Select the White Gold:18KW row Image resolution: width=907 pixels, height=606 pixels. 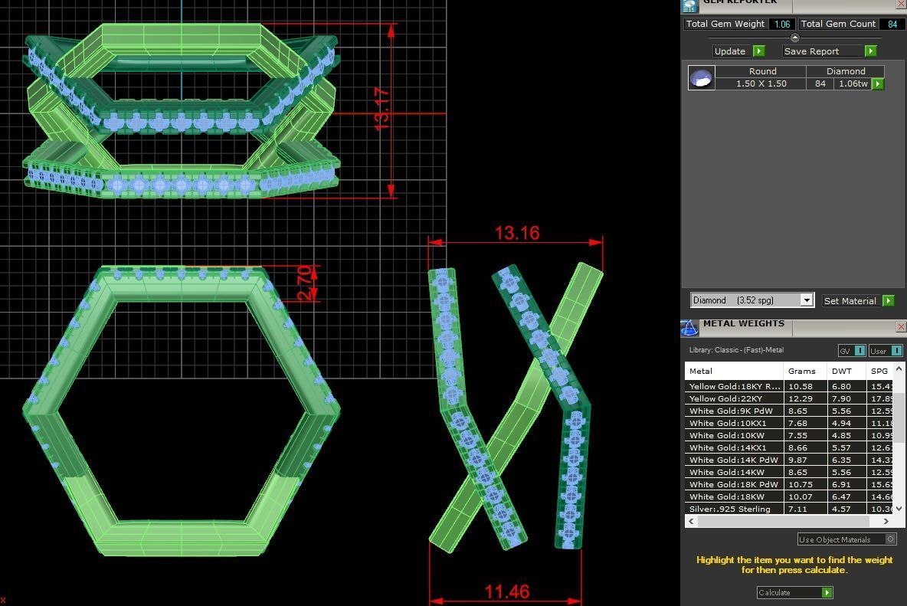click(789, 496)
